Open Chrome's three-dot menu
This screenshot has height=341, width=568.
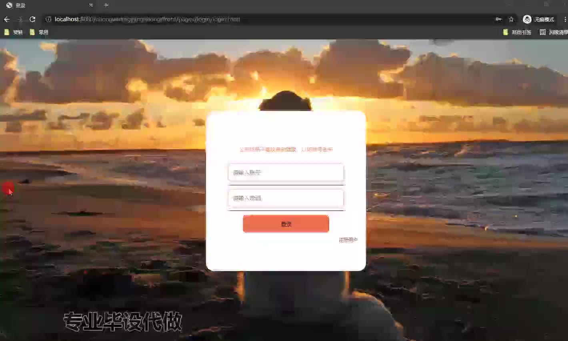click(565, 19)
